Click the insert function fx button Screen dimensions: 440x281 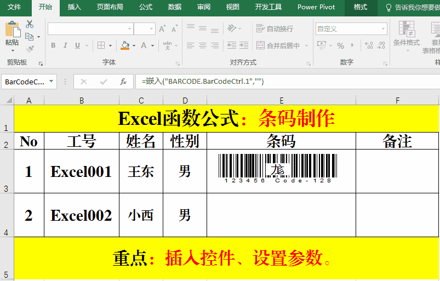click(x=123, y=82)
